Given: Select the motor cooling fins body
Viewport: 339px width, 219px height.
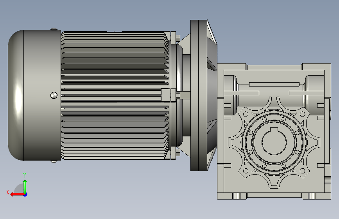Looking at the screenshot, I should coord(115,95).
